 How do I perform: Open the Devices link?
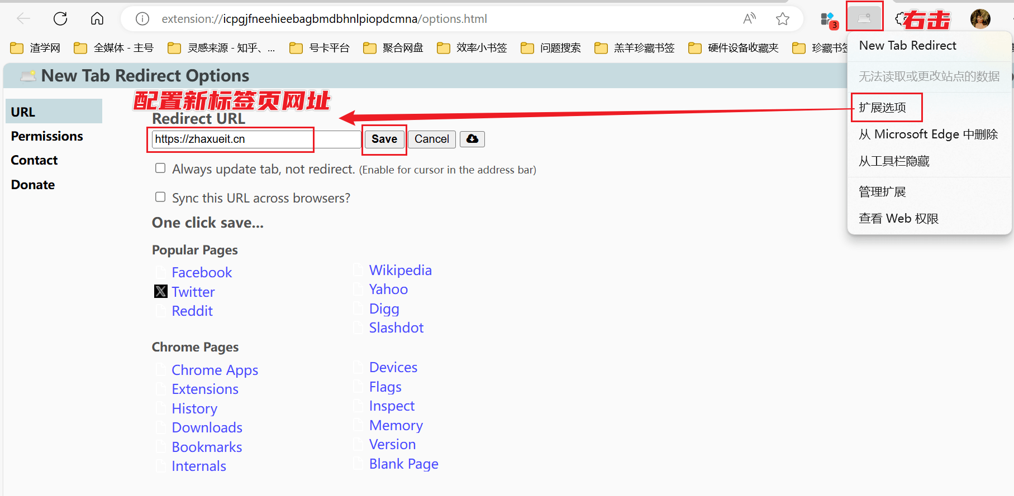pyautogui.click(x=393, y=367)
